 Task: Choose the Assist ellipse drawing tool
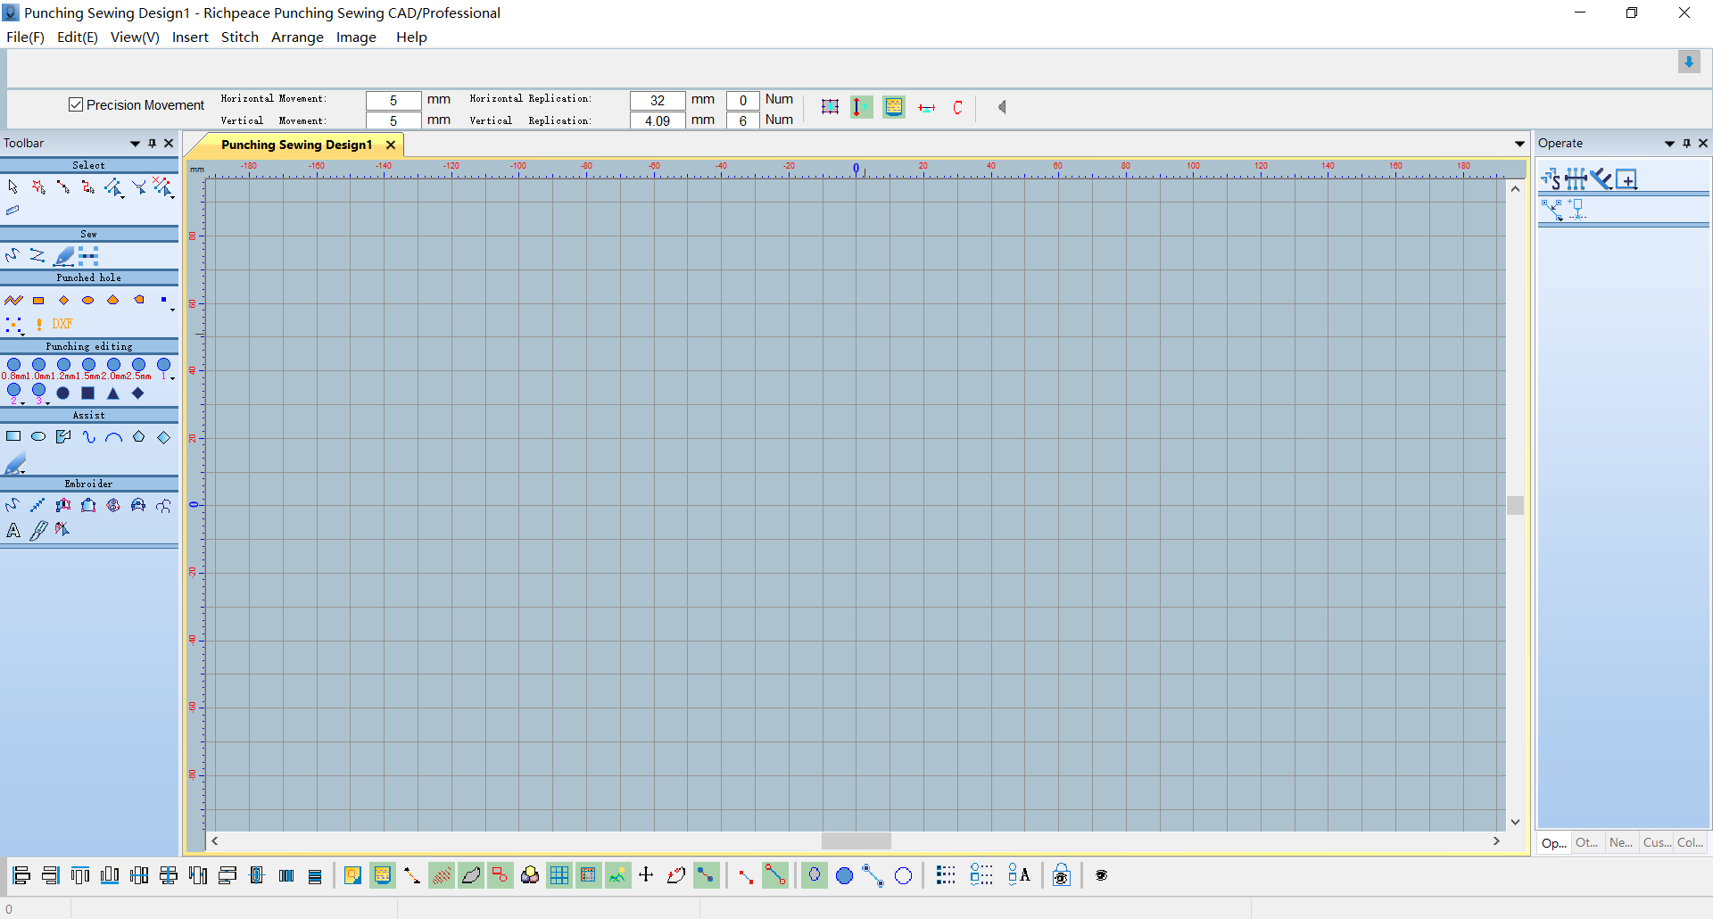tap(38, 437)
